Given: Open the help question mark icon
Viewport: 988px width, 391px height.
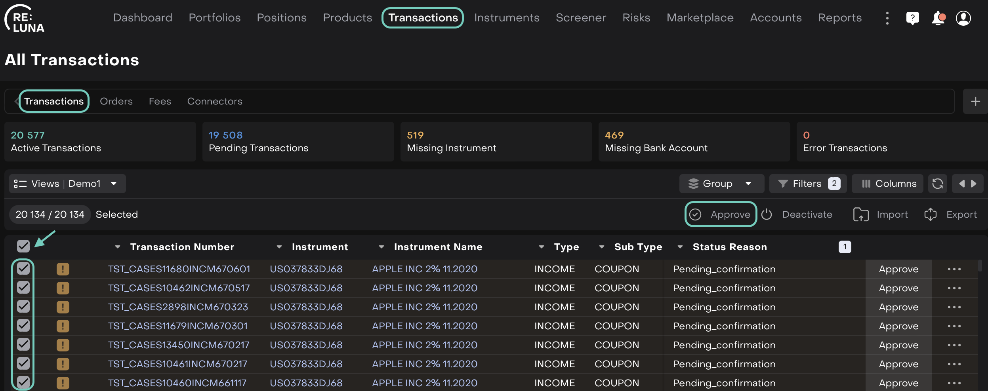Looking at the screenshot, I should tap(912, 18).
